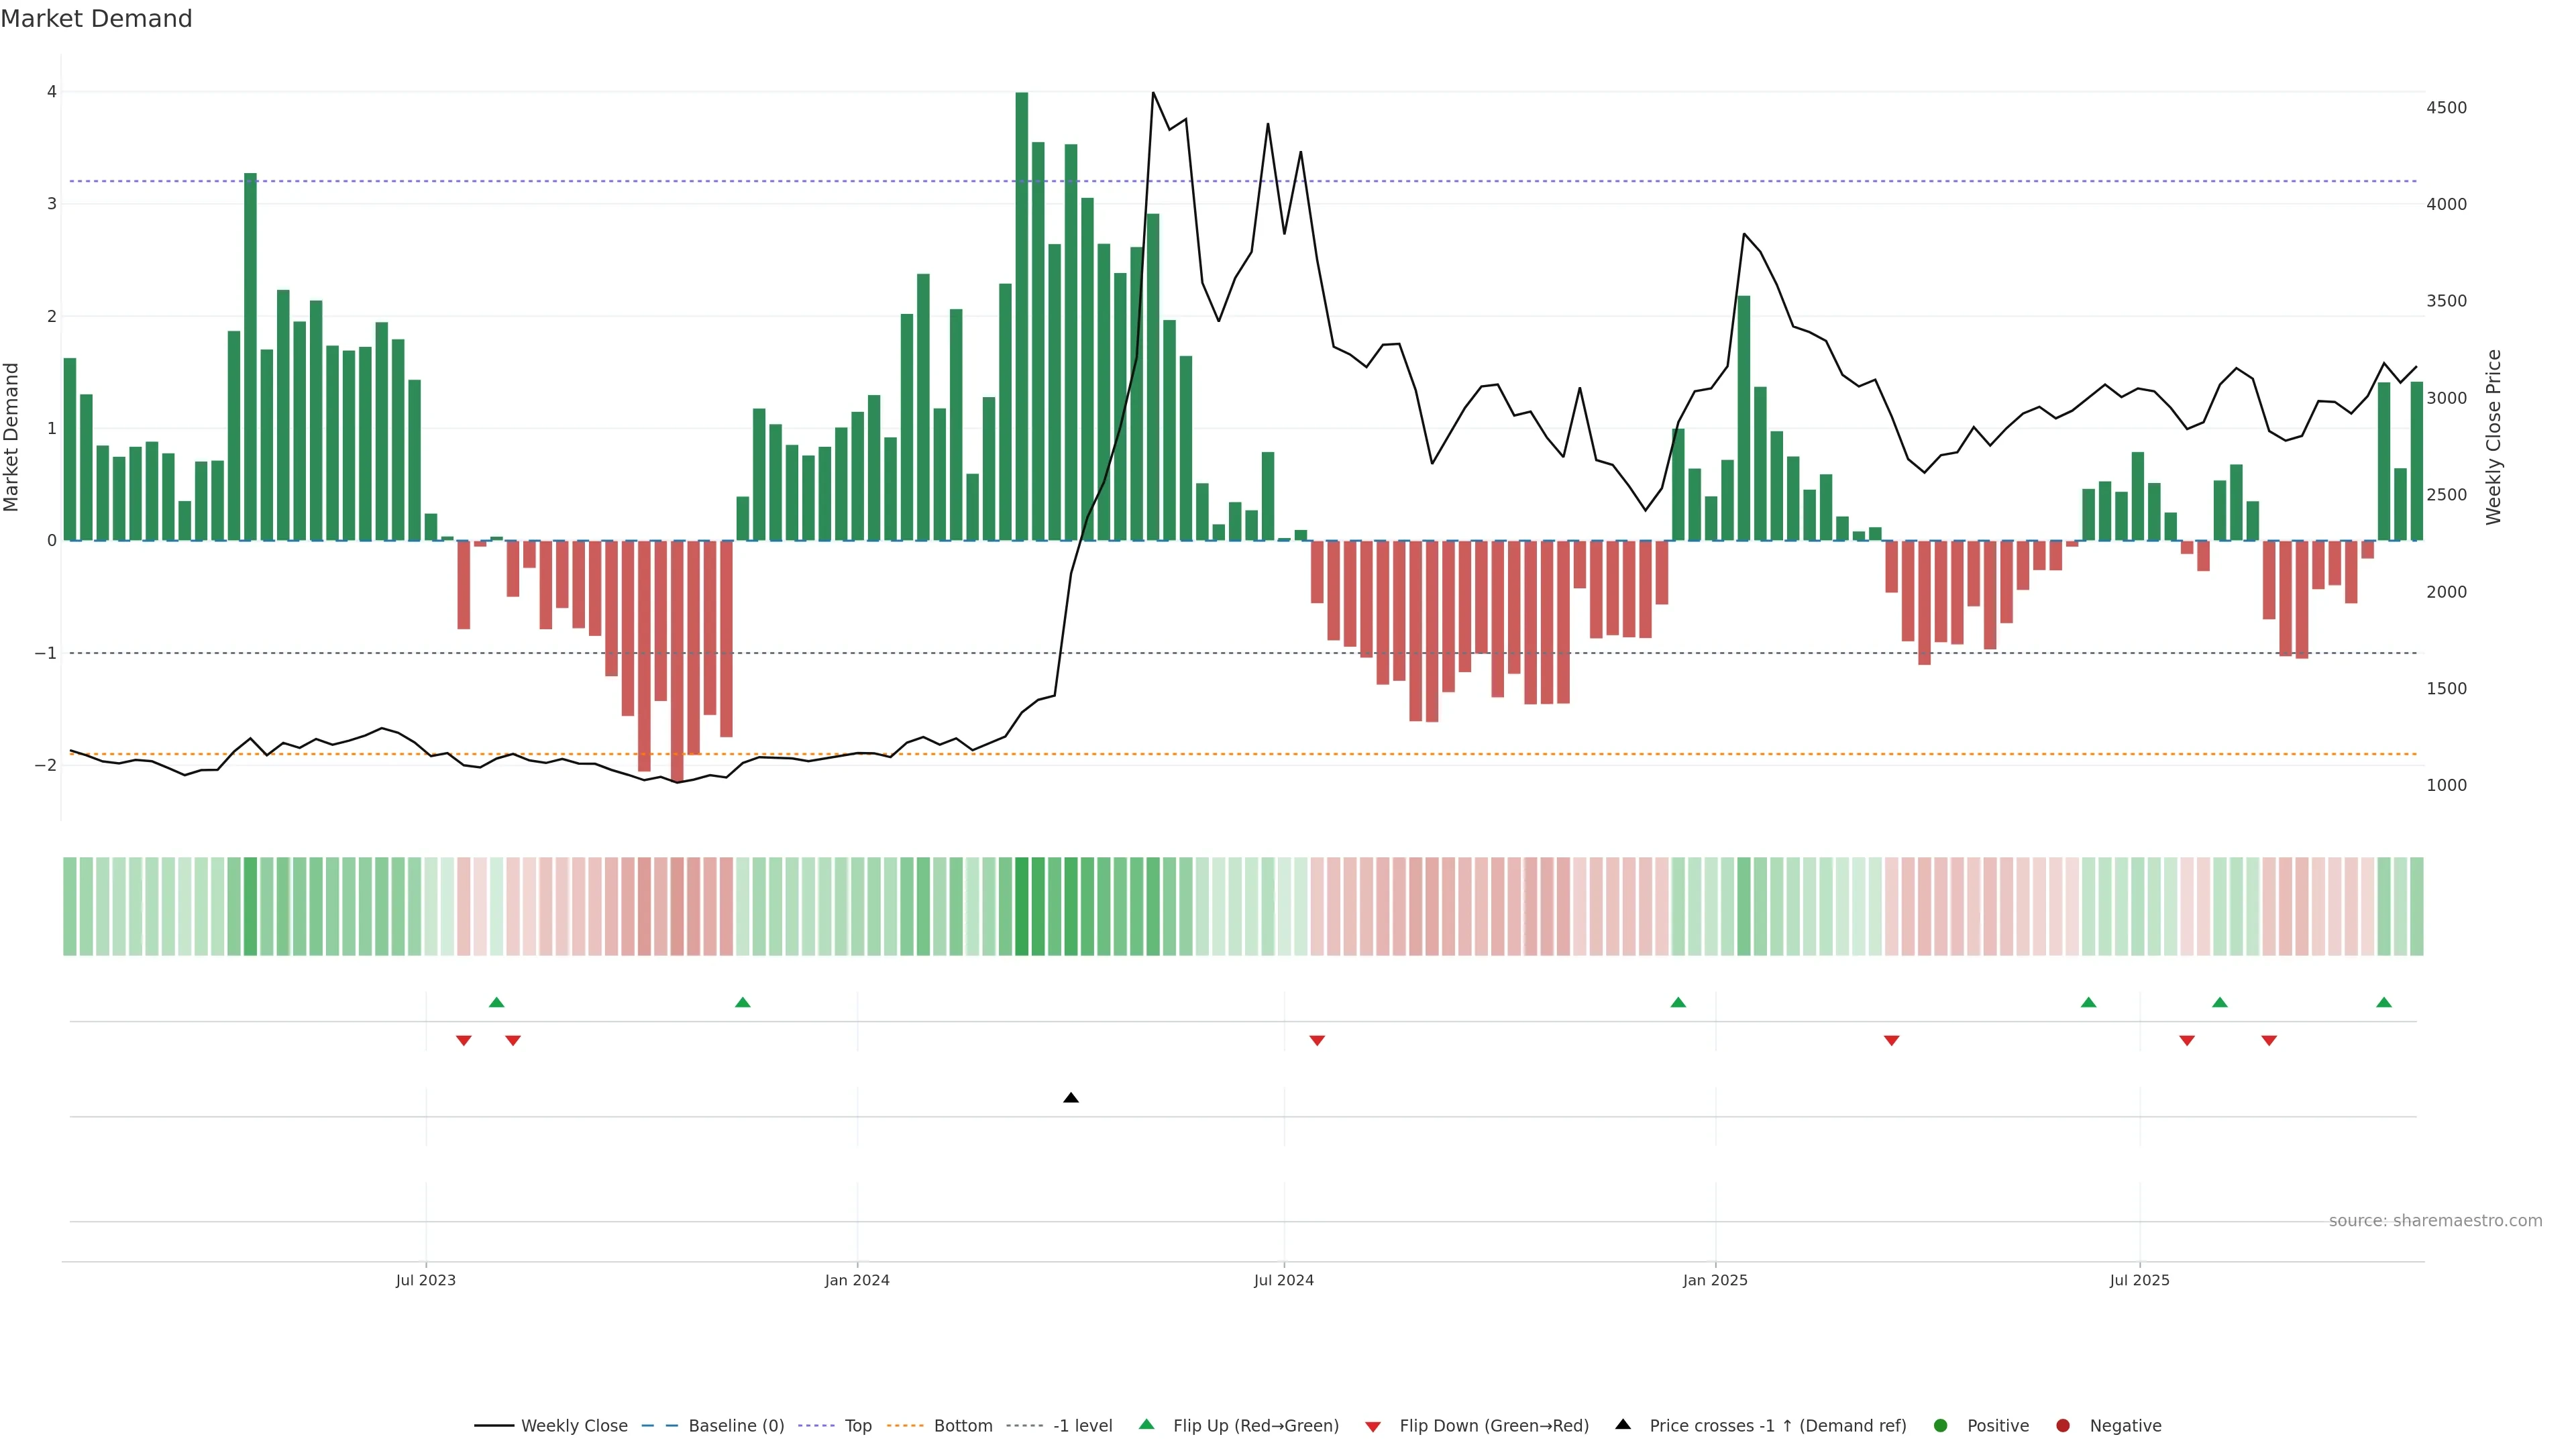Click the green flip-up triangle before Jan 2024
2576x1449 pixels.
pyautogui.click(x=742, y=1002)
